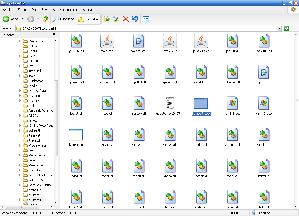Select the joy.cpl control panel icon
299x216 pixels.
[263, 72]
